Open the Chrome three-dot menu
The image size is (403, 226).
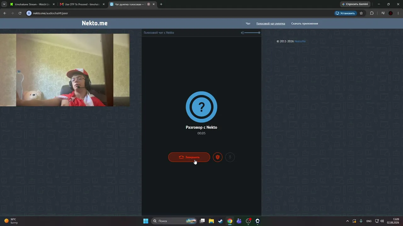398,13
